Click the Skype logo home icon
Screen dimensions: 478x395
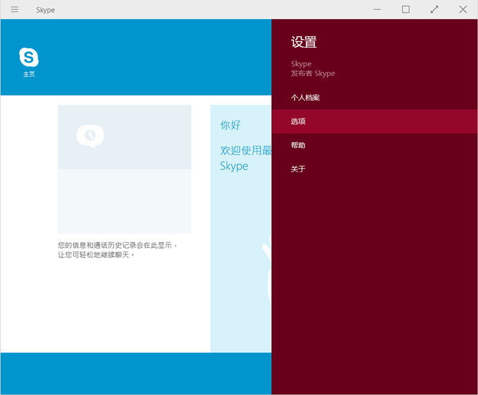(29, 57)
